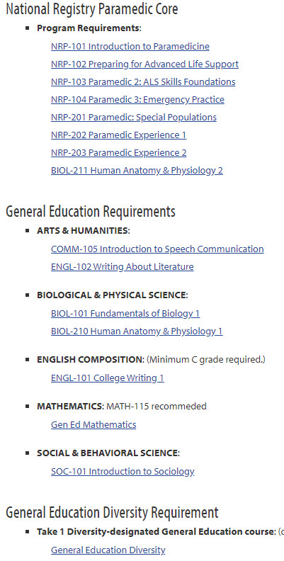Viewport: 284px width, 561px height.
Task: Open NRP-102 Preparing for Advanced Life Support
Action: pyautogui.click(x=145, y=64)
